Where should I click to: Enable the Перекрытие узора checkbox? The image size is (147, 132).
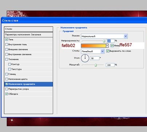point(7,89)
